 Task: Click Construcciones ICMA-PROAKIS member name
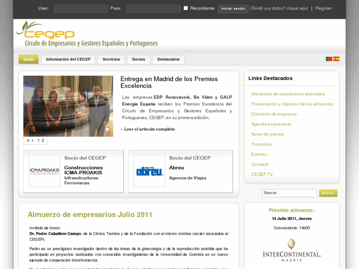pos(83,170)
